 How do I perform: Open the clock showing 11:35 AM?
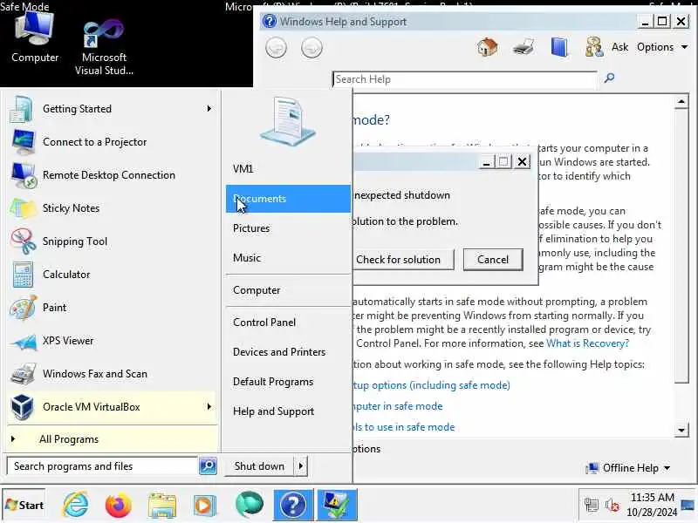pos(652,505)
